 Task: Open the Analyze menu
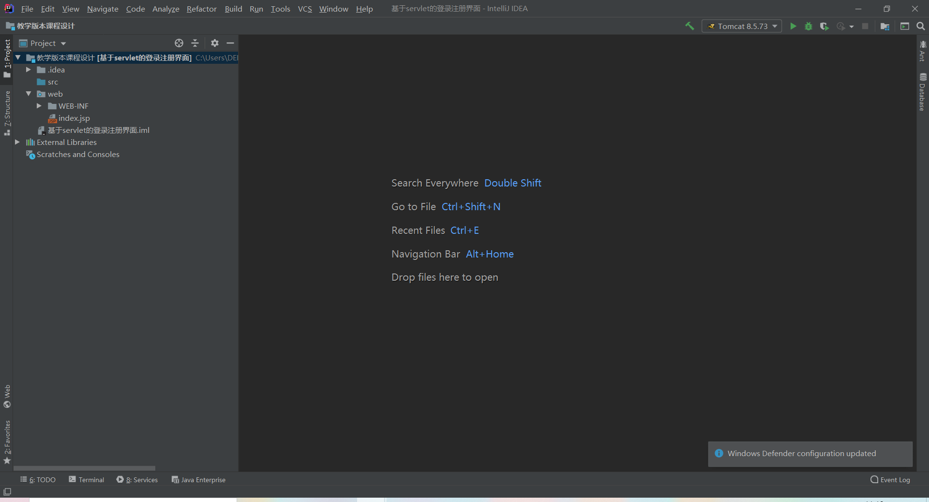coord(166,9)
